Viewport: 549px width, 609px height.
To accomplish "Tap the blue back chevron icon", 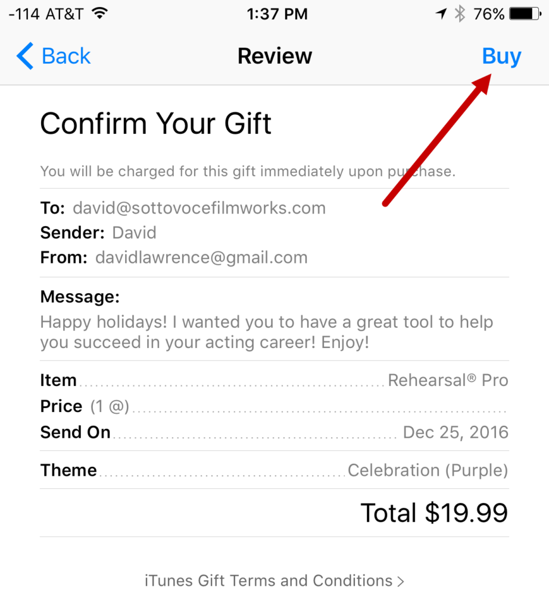I will 25,56.
